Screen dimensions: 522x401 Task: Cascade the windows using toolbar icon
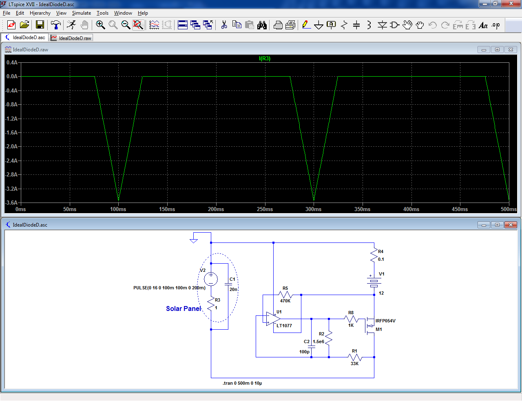tap(195, 25)
